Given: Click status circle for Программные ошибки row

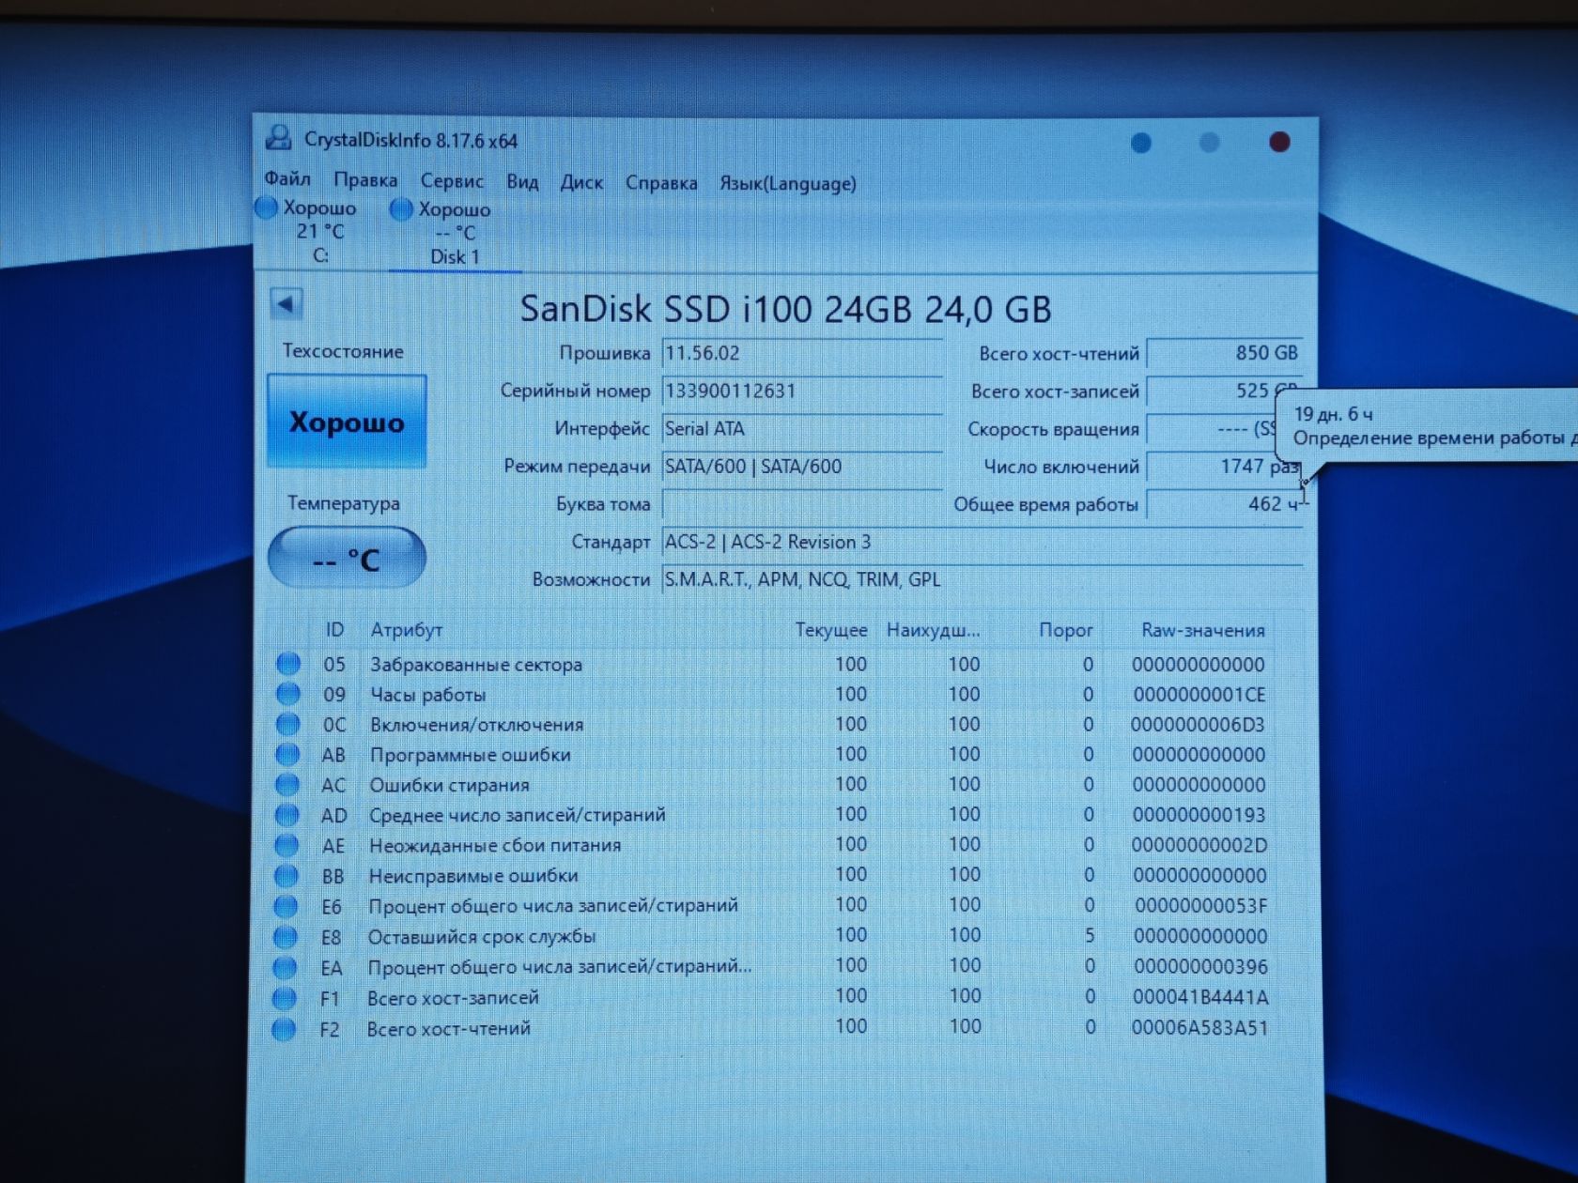Looking at the screenshot, I should 287,754.
